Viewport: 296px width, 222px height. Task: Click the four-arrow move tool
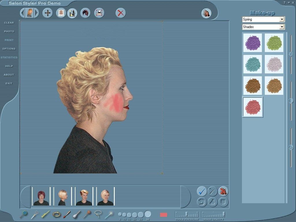[47, 13]
